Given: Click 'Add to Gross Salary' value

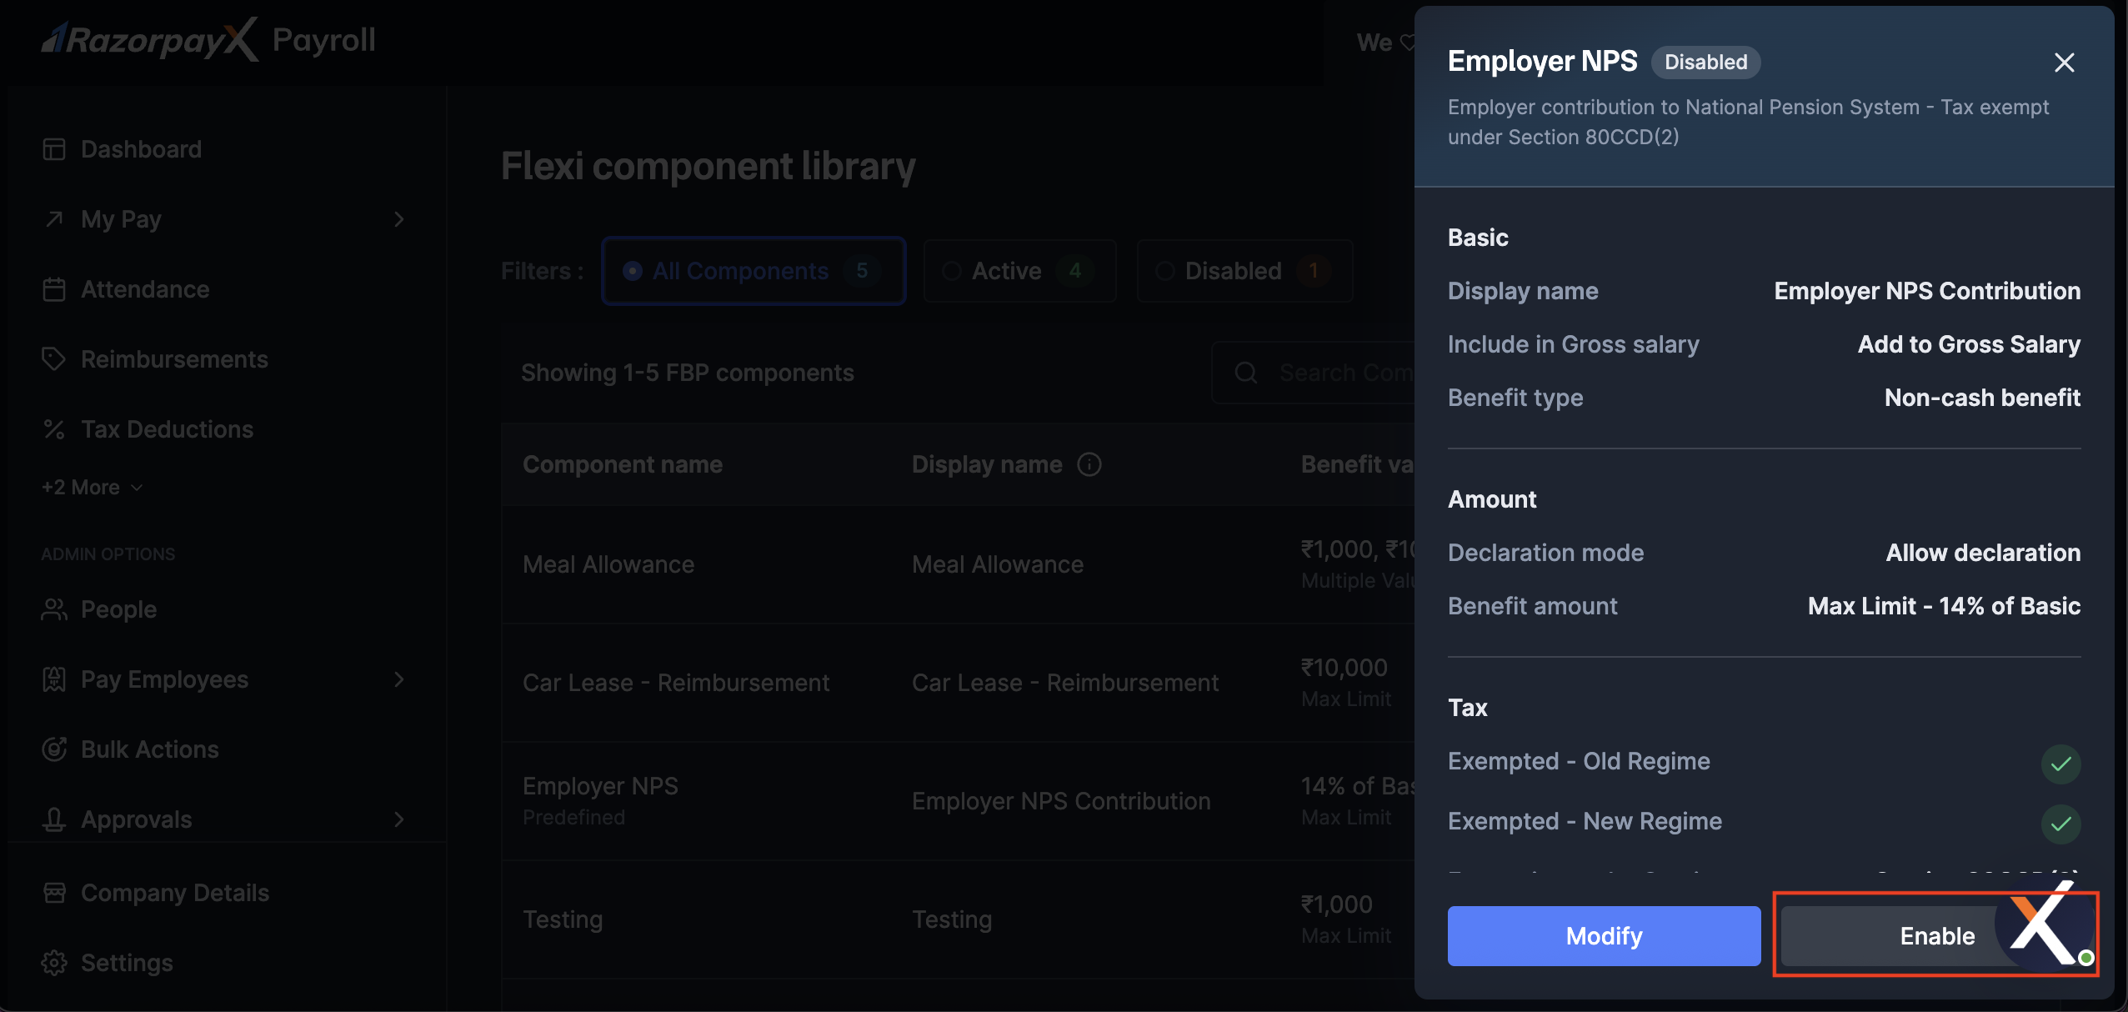Looking at the screenshot, I should point(1969,344).
